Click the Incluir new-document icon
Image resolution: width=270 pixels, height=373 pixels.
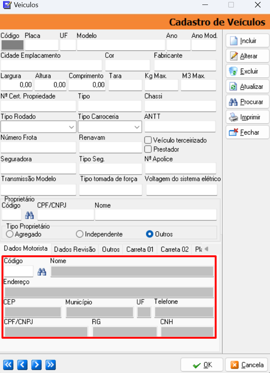pos(234,41)
